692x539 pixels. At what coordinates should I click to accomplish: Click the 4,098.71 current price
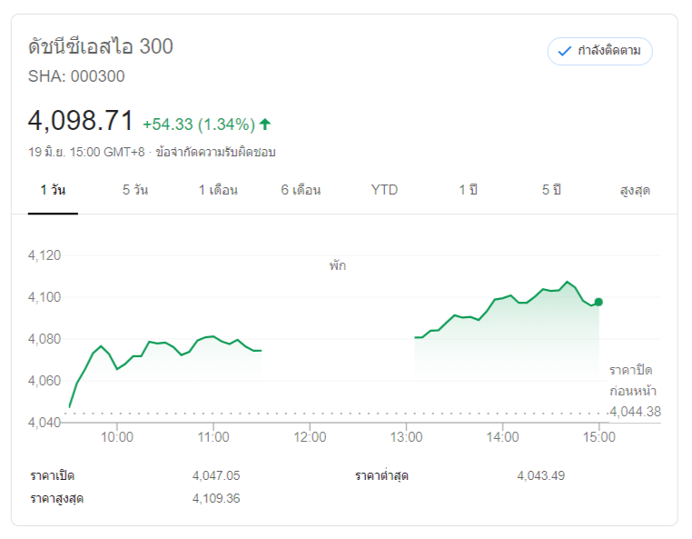[x=81, y=121]
